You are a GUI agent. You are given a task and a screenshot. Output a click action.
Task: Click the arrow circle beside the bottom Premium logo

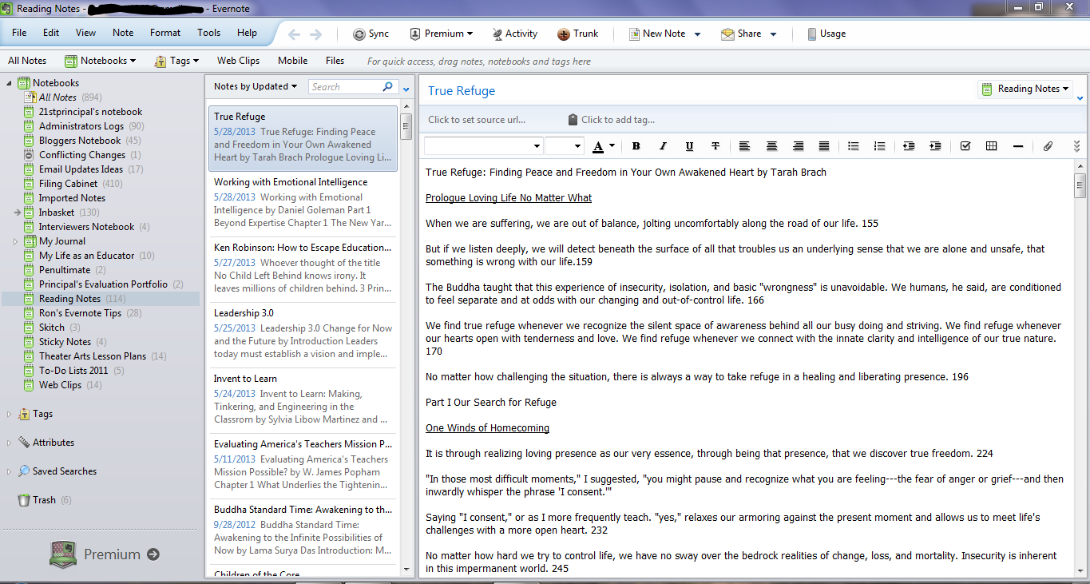(x=153, y=554)
